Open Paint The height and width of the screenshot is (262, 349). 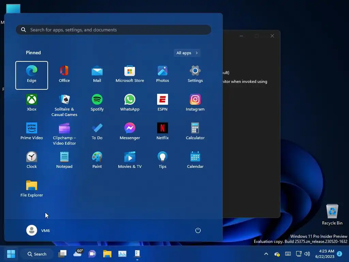tap(97, 160)
